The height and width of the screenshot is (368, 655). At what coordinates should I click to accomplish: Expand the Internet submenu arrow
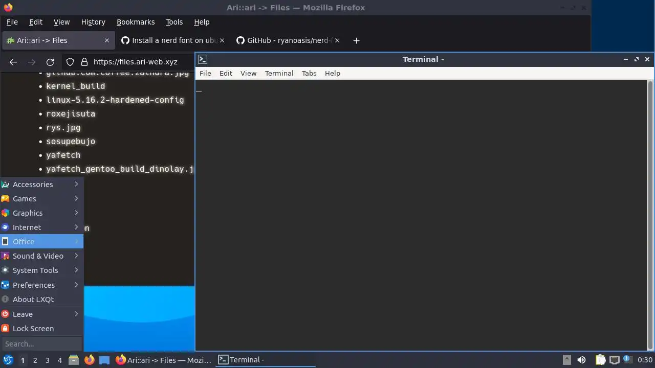[x=76, y=227]
